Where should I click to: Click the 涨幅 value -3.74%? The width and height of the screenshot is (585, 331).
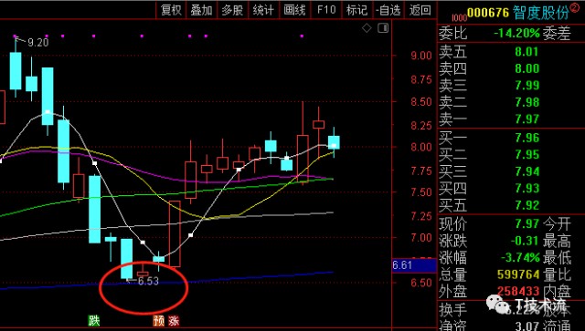click(520, 257)
